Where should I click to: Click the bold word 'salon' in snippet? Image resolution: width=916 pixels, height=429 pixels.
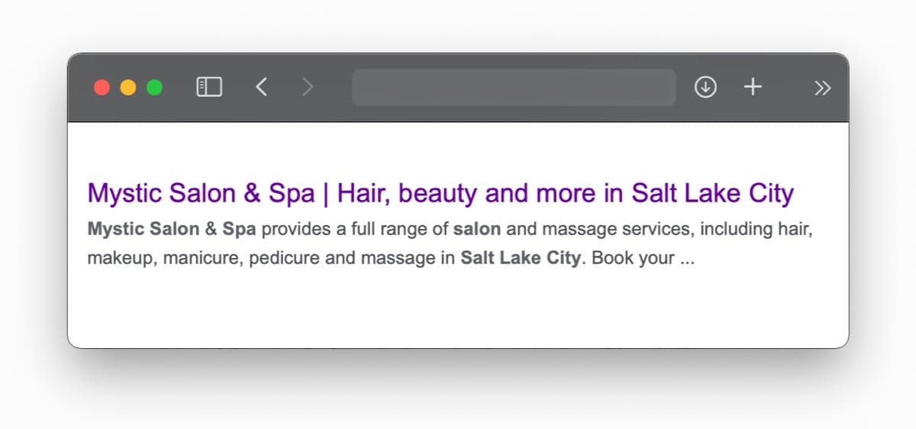477,228
